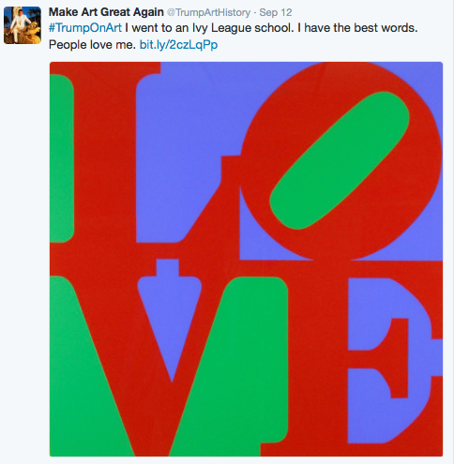
Task: Click the Make Art Great Again display name
Action: pos(106,12)
